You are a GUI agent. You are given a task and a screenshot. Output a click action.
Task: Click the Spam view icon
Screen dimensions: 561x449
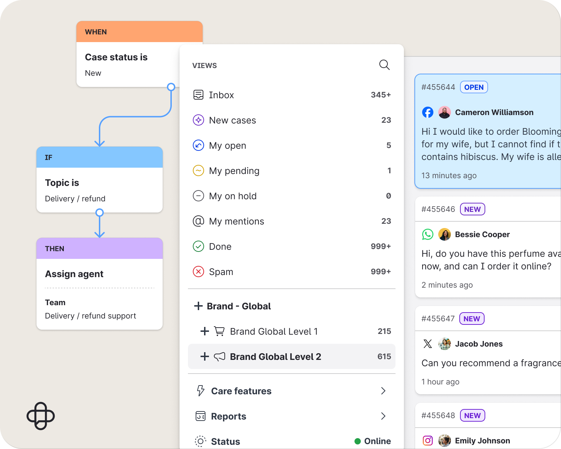coord(198,272)
